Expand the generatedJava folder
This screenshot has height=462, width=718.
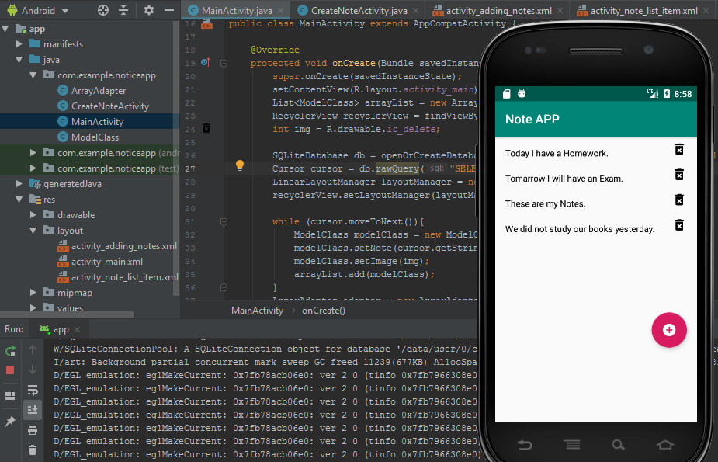coord(19,183)
